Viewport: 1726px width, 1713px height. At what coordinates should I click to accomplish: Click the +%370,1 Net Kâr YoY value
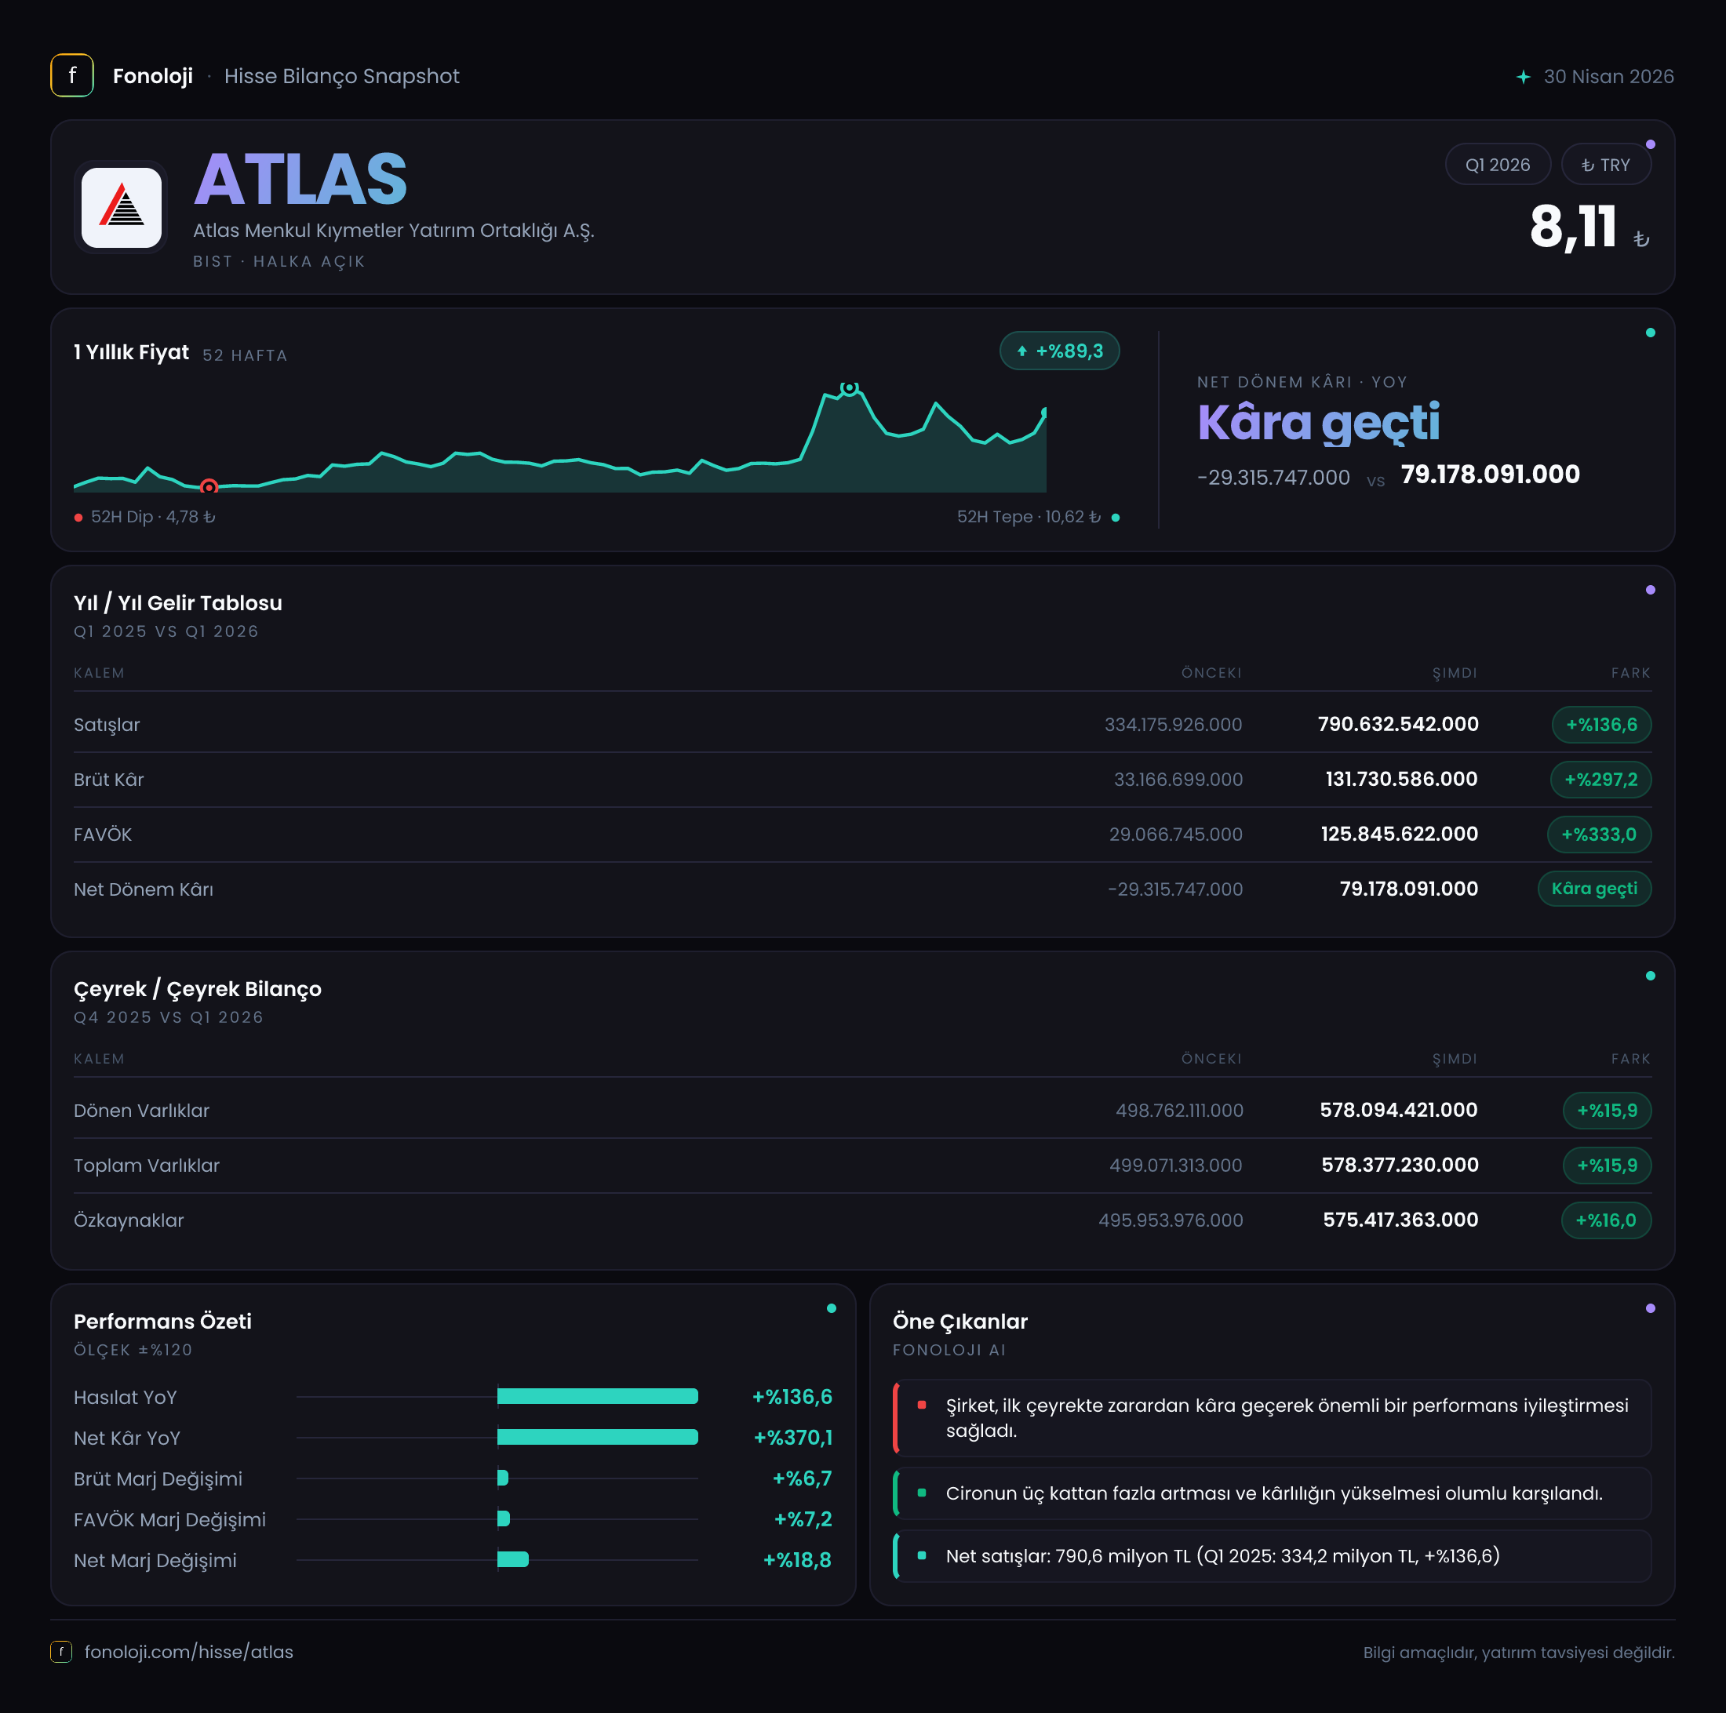(792, 1437)
